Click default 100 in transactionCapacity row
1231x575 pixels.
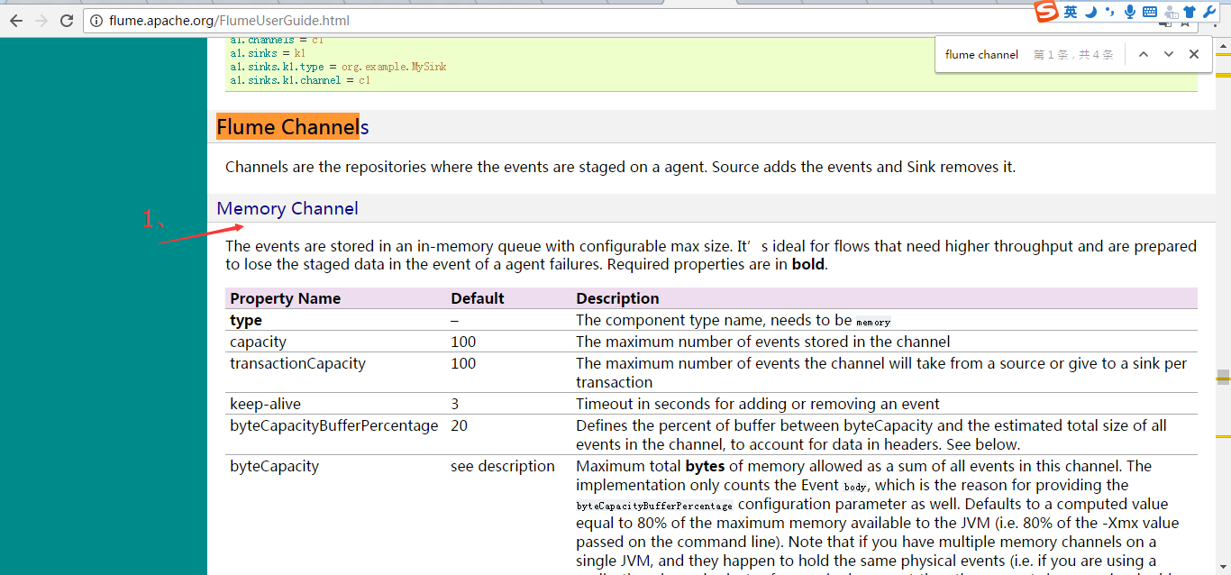(x=463, y=363)
